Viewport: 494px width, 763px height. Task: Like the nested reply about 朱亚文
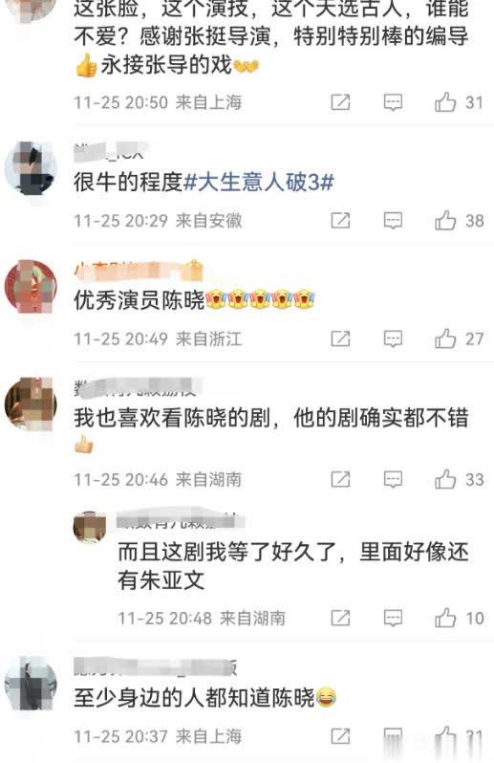(x=445, y=618)
